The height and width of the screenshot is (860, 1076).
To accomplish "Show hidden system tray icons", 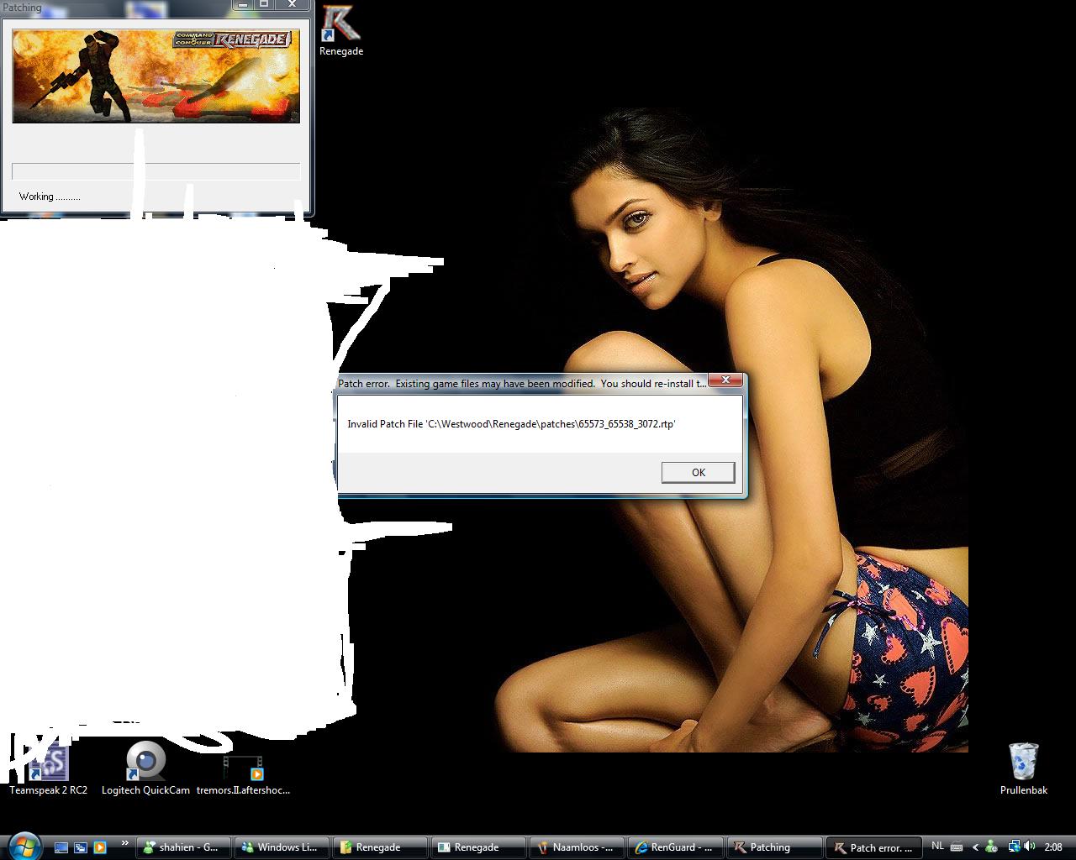I will [975, 847].
